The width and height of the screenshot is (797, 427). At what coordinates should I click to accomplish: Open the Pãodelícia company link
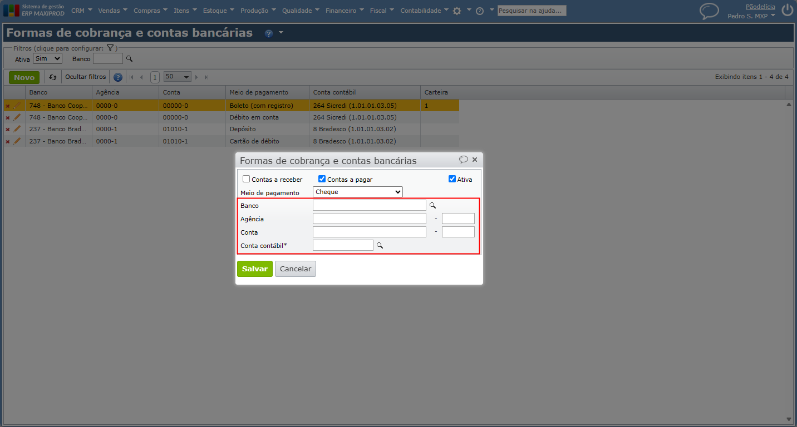(x=760, y=7)
